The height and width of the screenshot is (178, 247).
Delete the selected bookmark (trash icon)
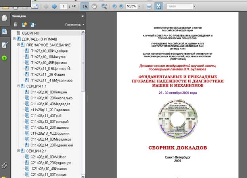coord(15,25)
